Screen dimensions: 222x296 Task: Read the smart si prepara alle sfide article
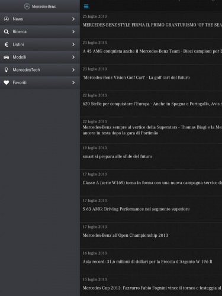pyautogui.click(x=151, y=156)
